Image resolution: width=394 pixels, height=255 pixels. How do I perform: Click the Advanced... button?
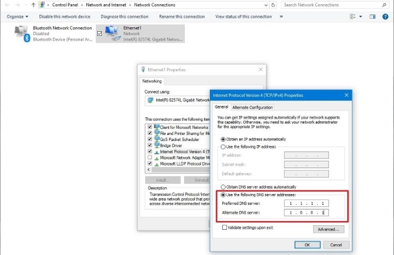coord(328,229)
